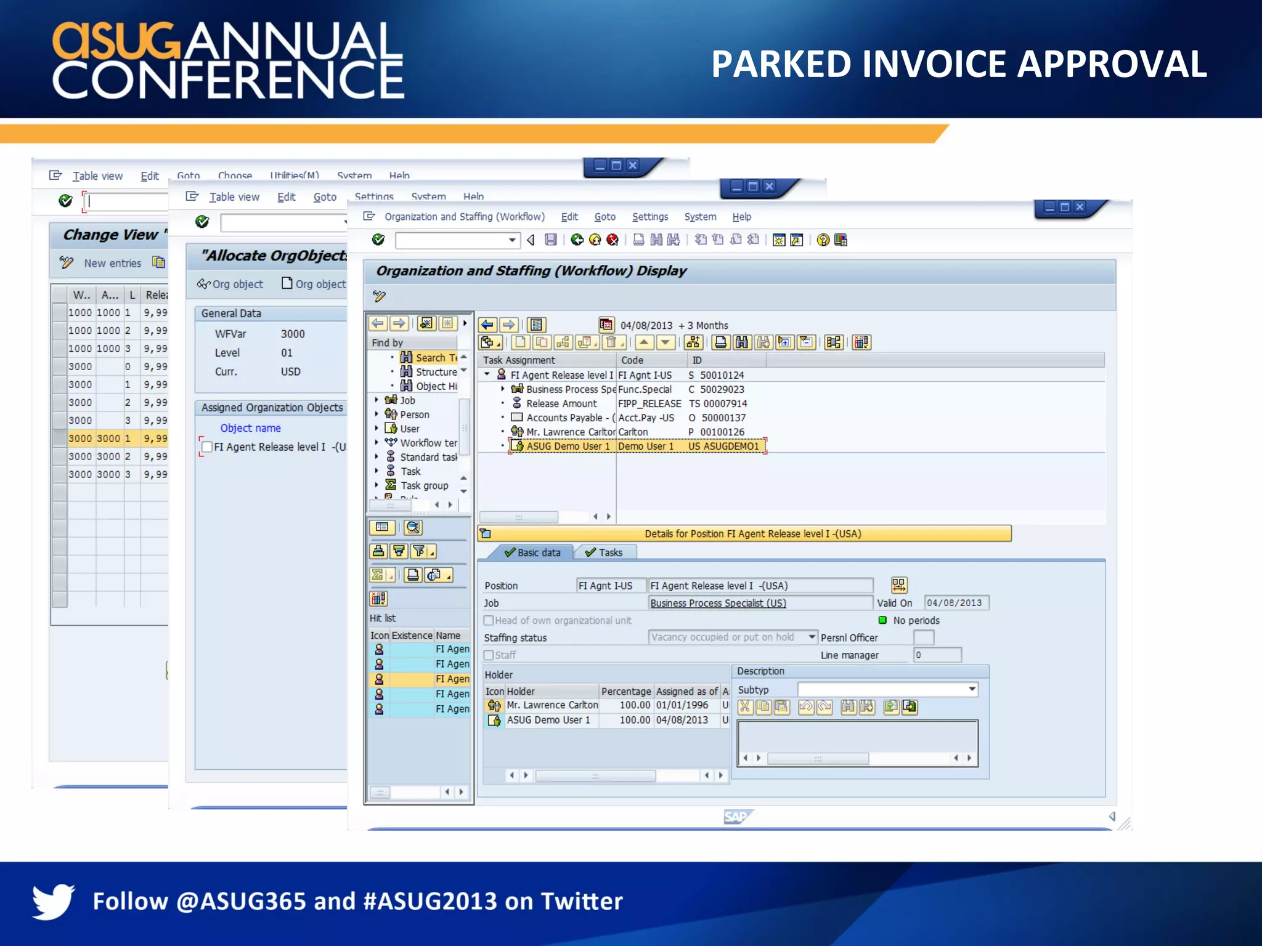Click the green Back arrow icon
Screen dimensions: 1262x946
[577, 240]
